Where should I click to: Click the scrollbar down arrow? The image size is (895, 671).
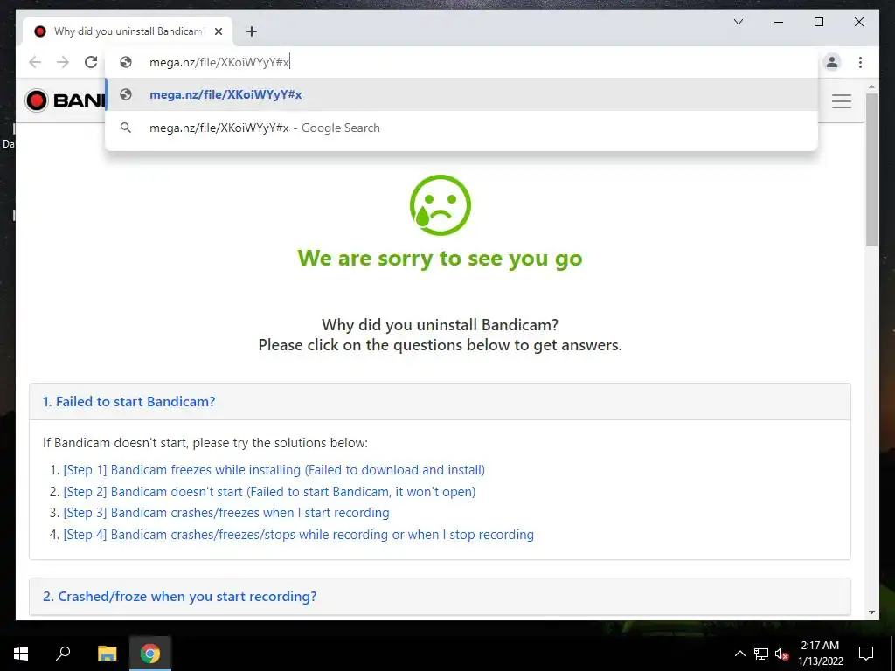pos(871,612)
